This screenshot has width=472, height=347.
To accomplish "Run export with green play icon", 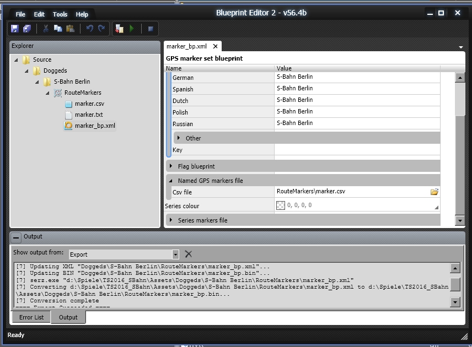I will pos(132,29).
